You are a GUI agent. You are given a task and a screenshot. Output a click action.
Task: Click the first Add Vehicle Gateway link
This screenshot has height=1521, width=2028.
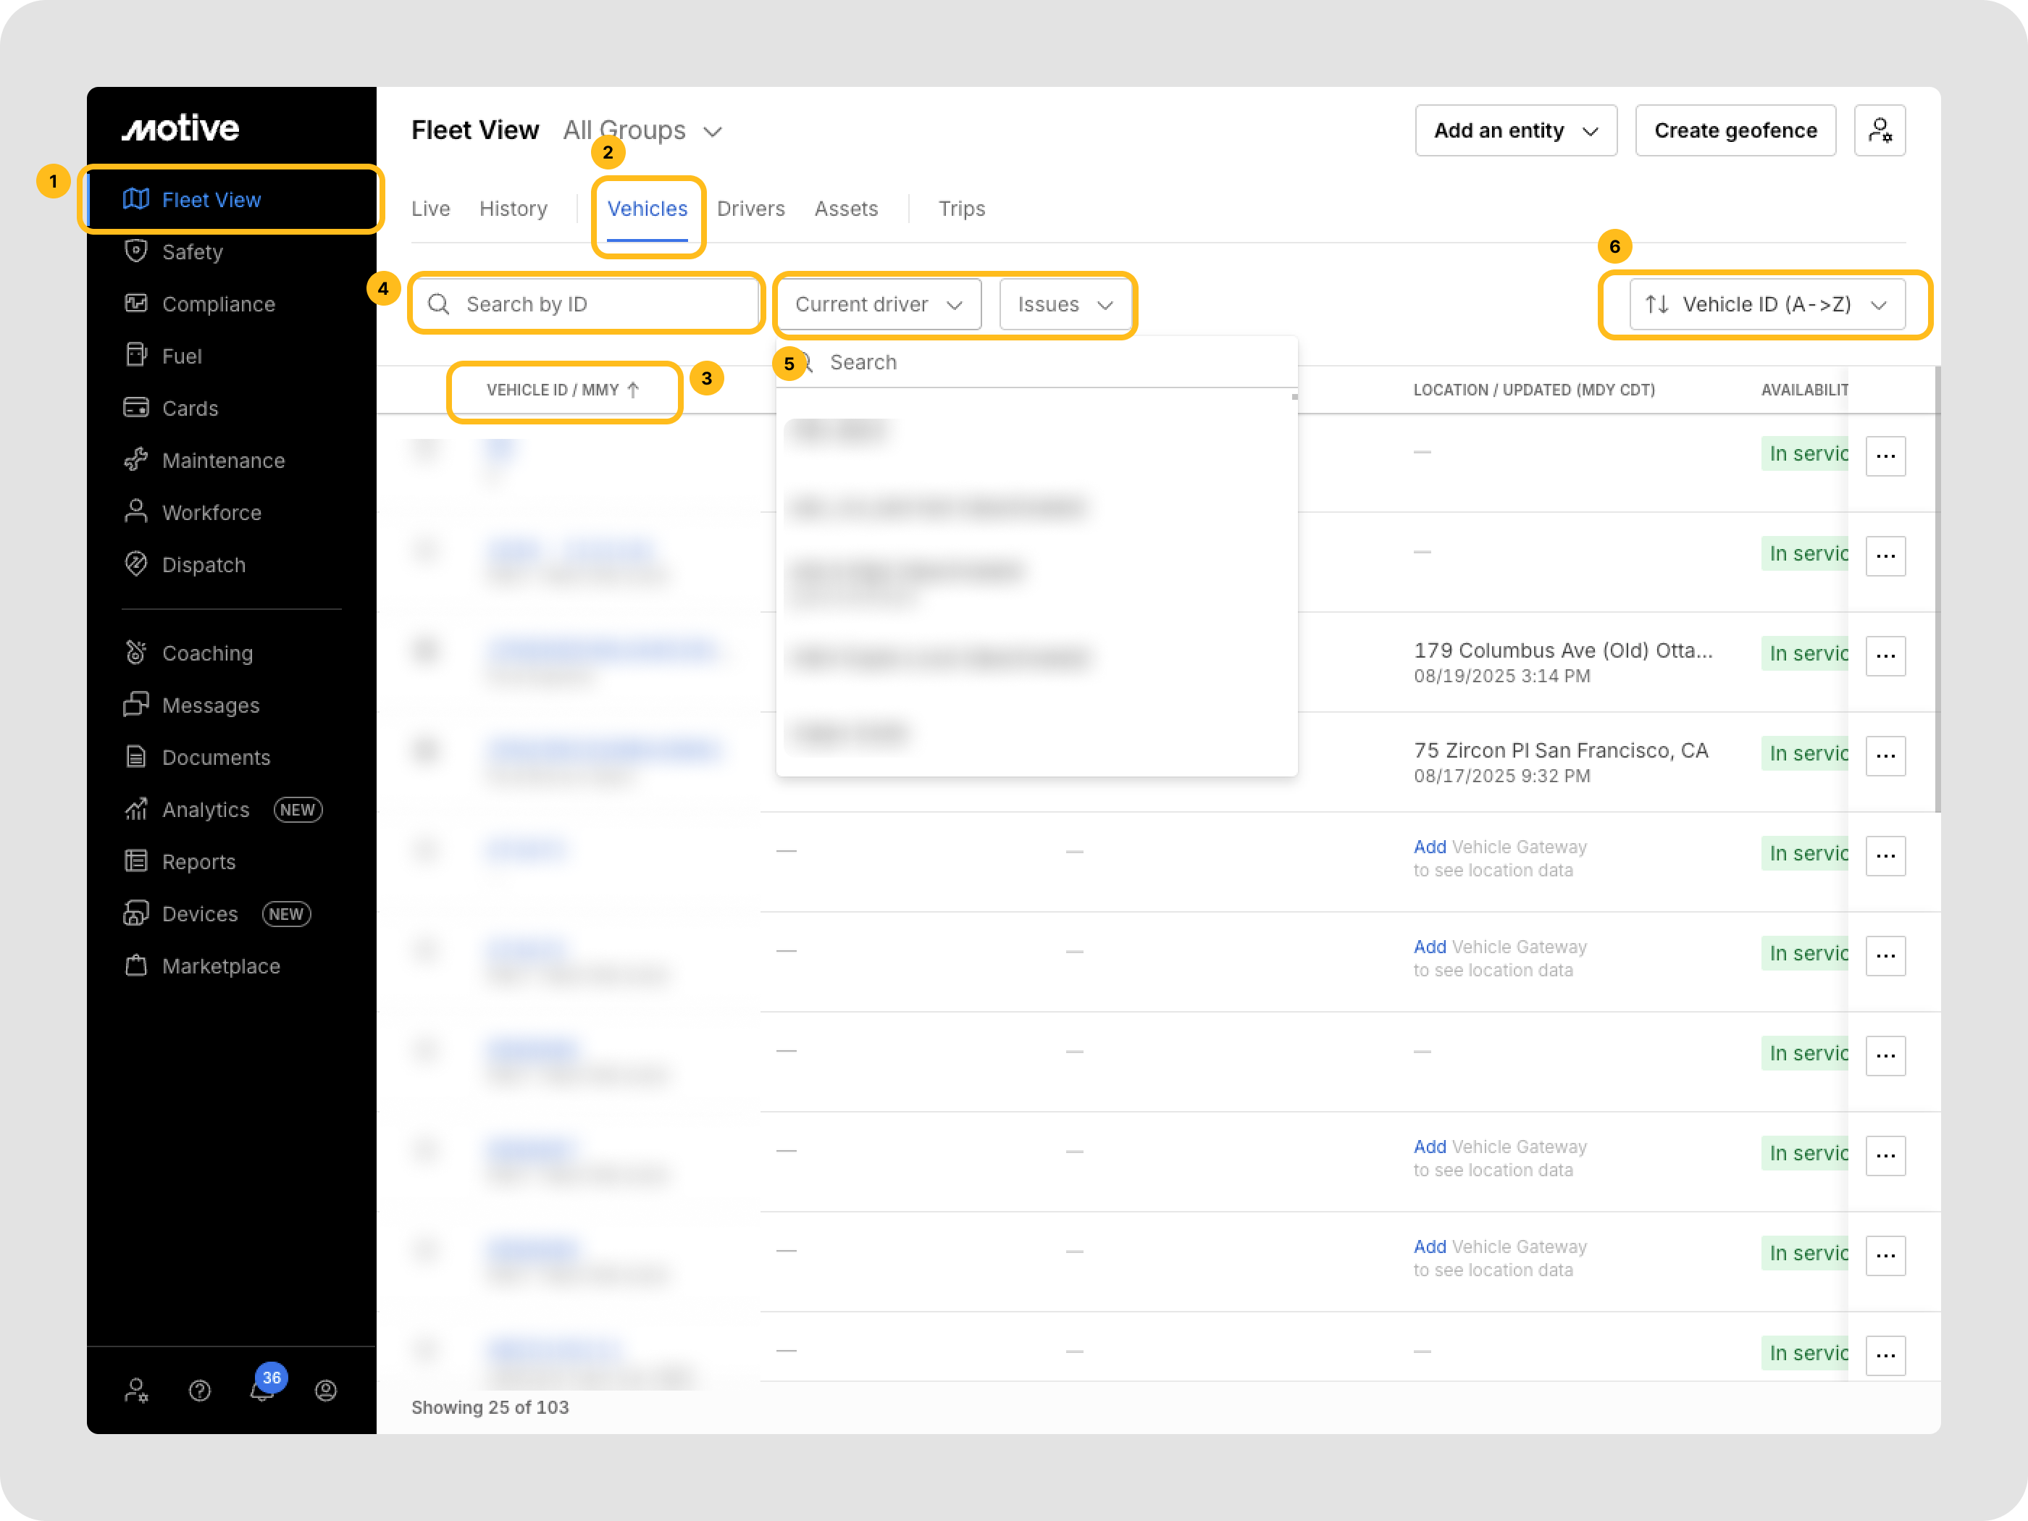click(1429, 846)
